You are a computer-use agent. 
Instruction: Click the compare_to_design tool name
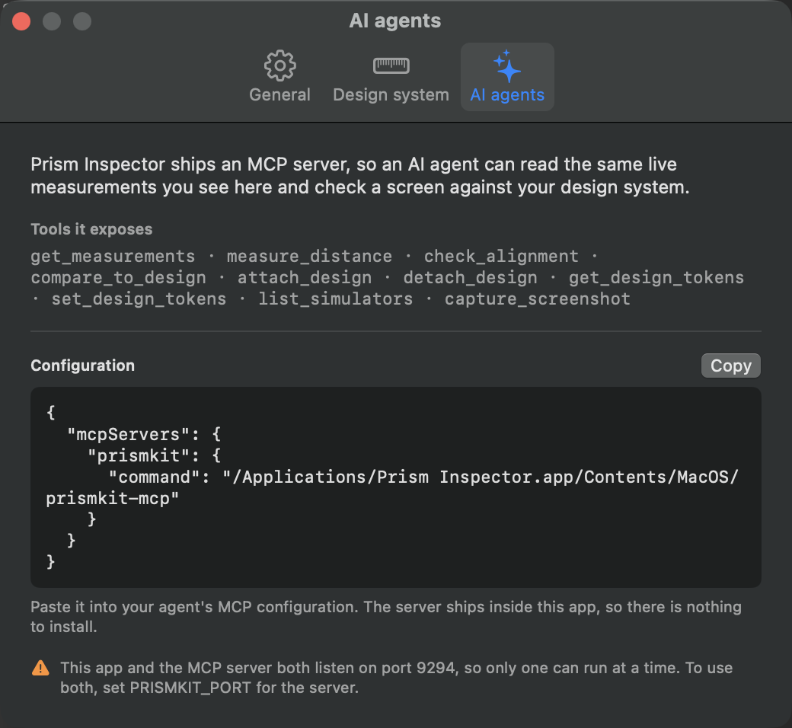click(x=118, y=278)
